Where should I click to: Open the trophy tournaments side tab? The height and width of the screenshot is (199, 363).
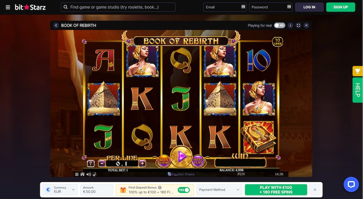[357, 71]
